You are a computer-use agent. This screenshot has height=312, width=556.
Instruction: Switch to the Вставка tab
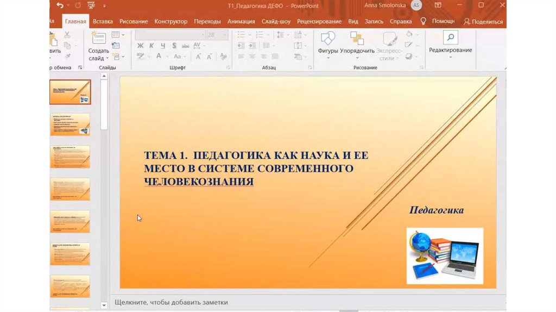pyautogui.click(x=103, y=22)
